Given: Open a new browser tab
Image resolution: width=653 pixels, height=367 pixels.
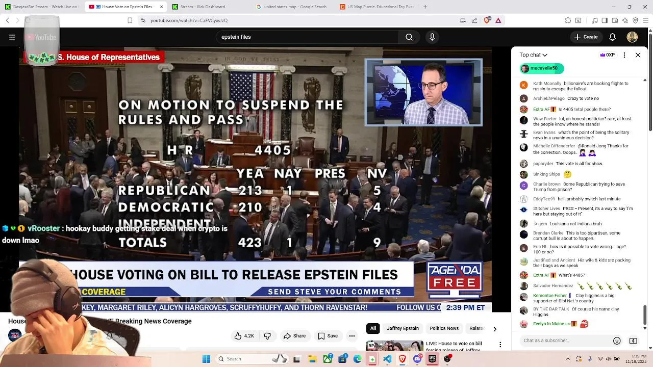Looking at the screenshot, I should [425, 7].
